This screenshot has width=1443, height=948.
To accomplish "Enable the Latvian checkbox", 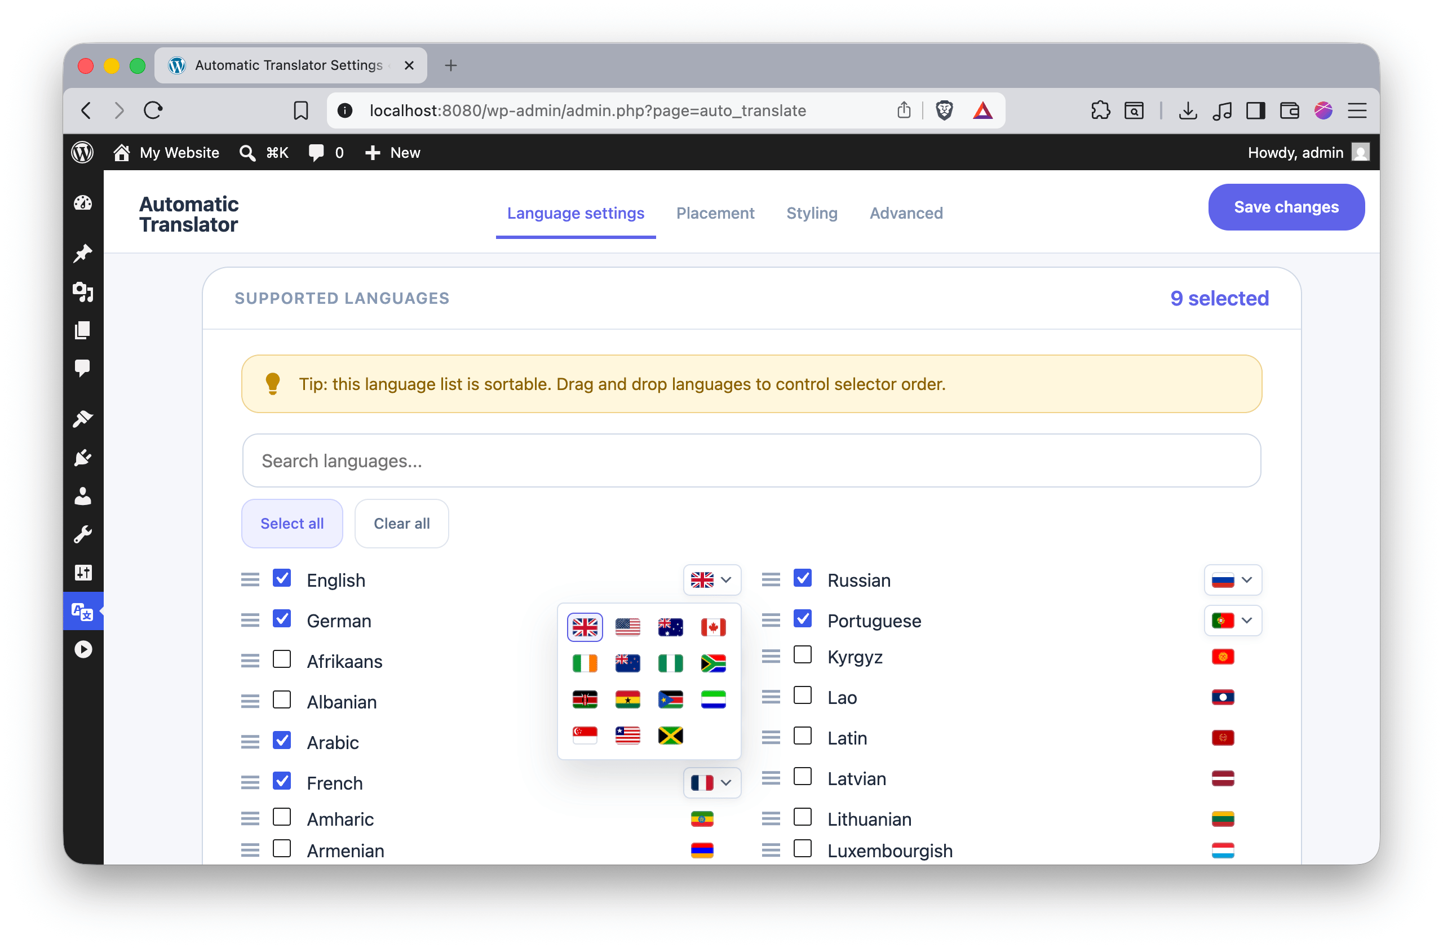I will pos(803,777).
